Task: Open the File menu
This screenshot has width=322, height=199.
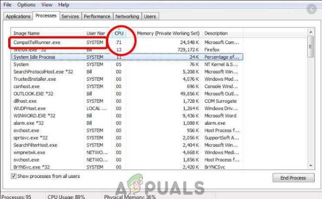Action: (x=8, y=5)
